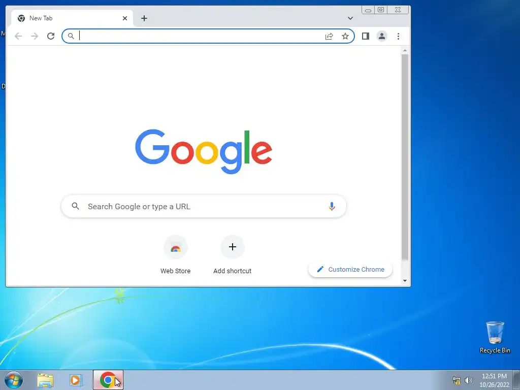Open the volume speaker tray icon
The image size is (520, 390).
[x=469, y=380]
